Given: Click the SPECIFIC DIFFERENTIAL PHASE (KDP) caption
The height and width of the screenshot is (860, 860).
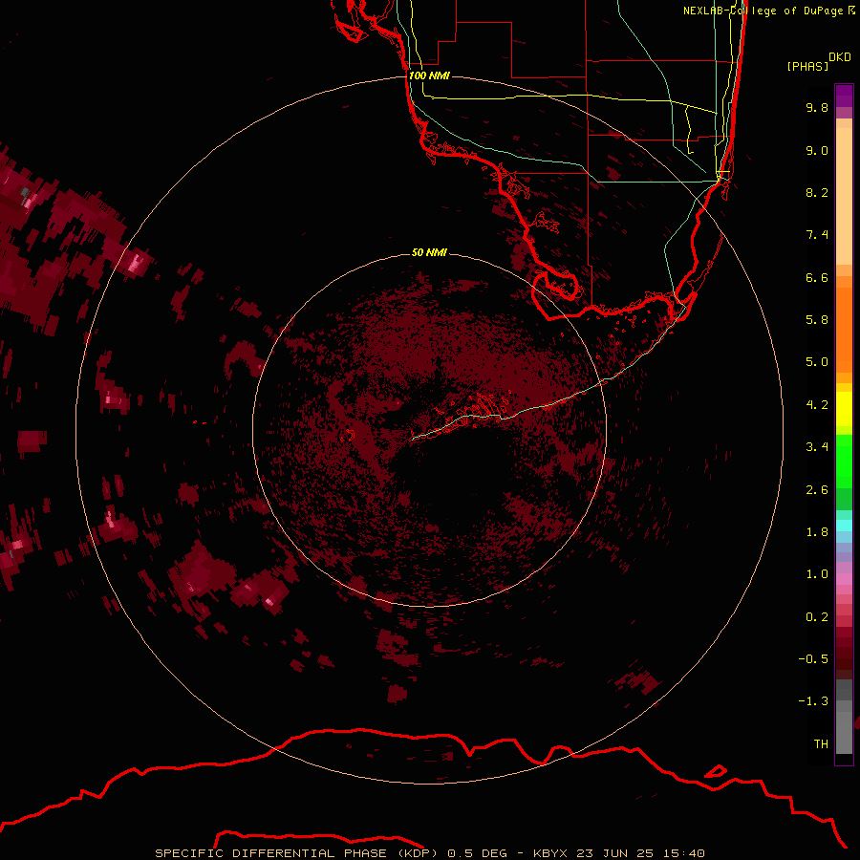Looking at the screenshot, I should point(296,853).
